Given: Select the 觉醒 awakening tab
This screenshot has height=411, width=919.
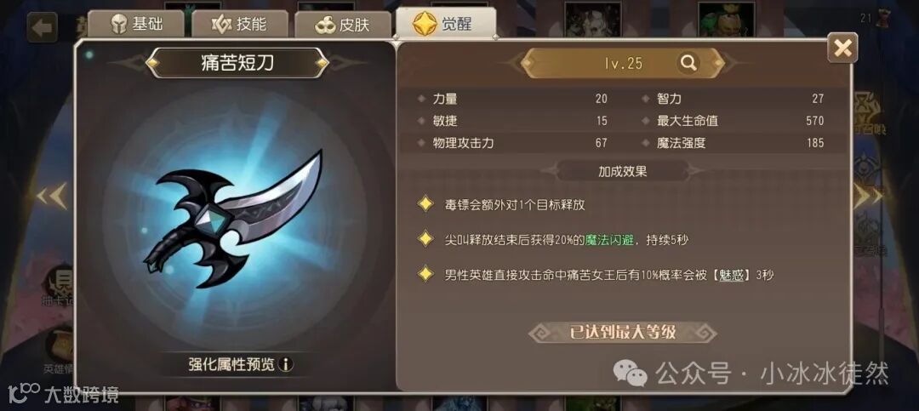Looking at the screenshot, I should coord(445,24).
